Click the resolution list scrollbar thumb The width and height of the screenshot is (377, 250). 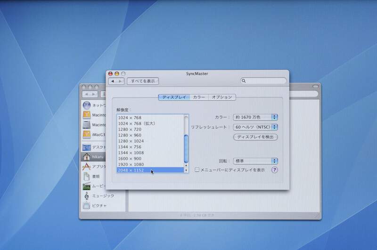pos(186,148)
